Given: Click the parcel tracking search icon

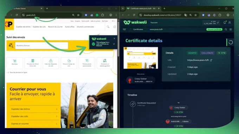Looking at the screenshot, I should [x=11, y=45].
